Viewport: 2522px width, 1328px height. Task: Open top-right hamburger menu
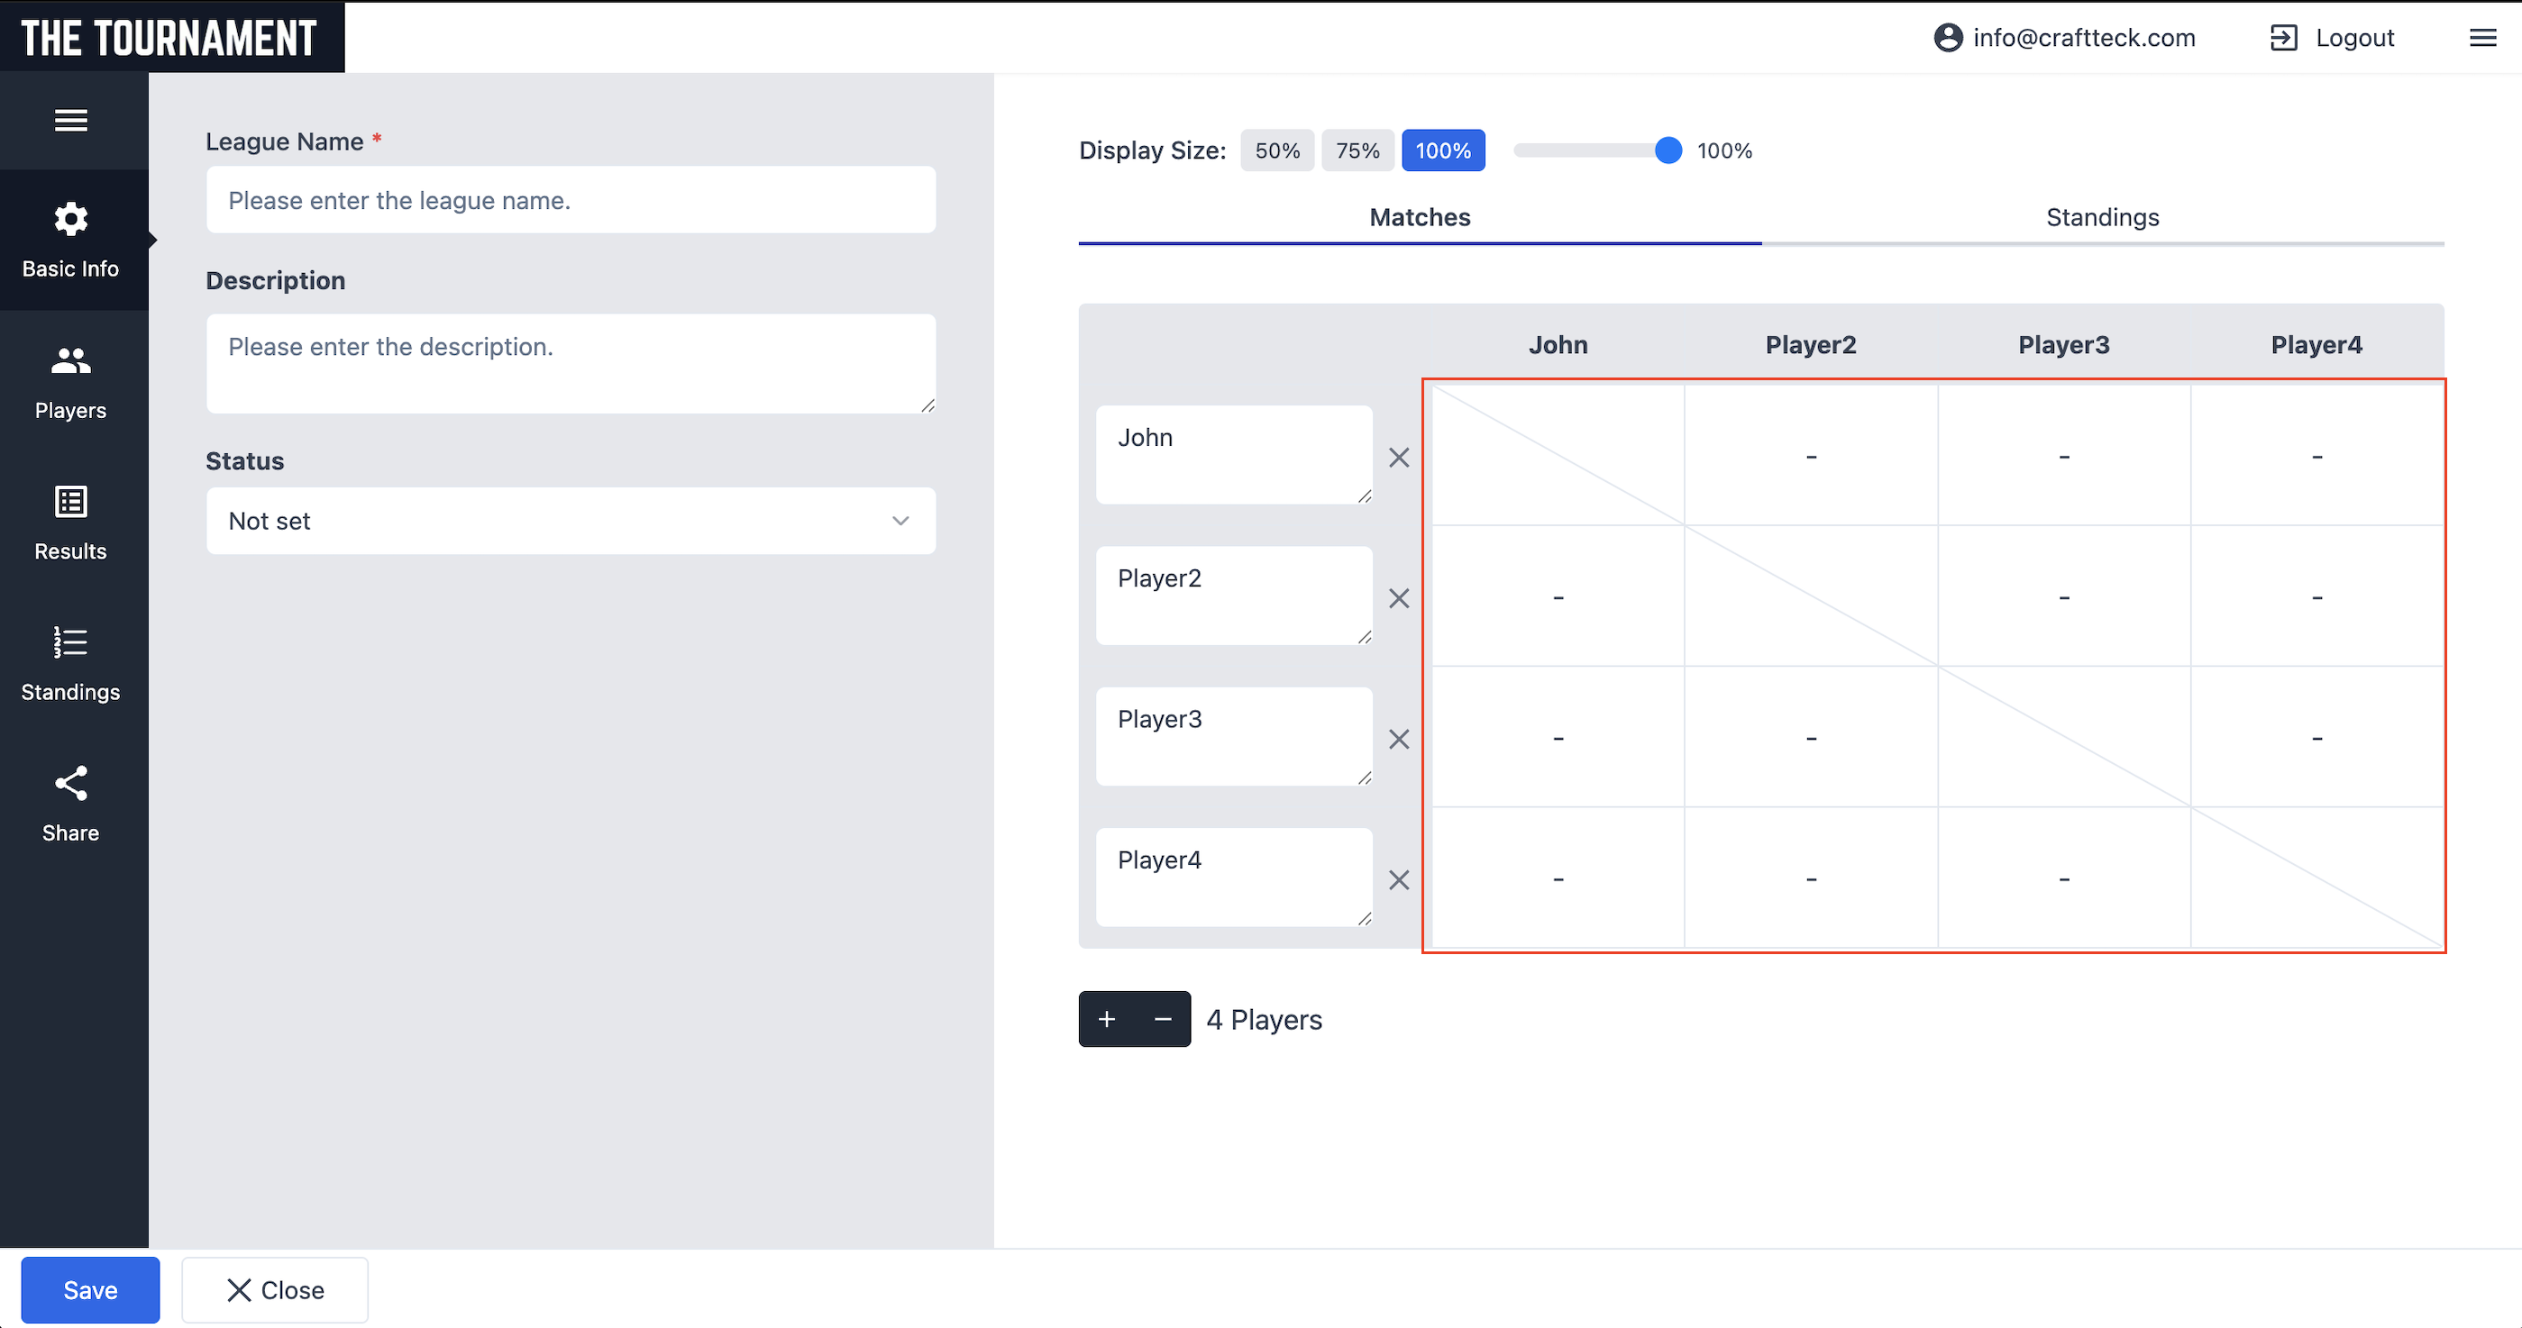(2481, 38)
